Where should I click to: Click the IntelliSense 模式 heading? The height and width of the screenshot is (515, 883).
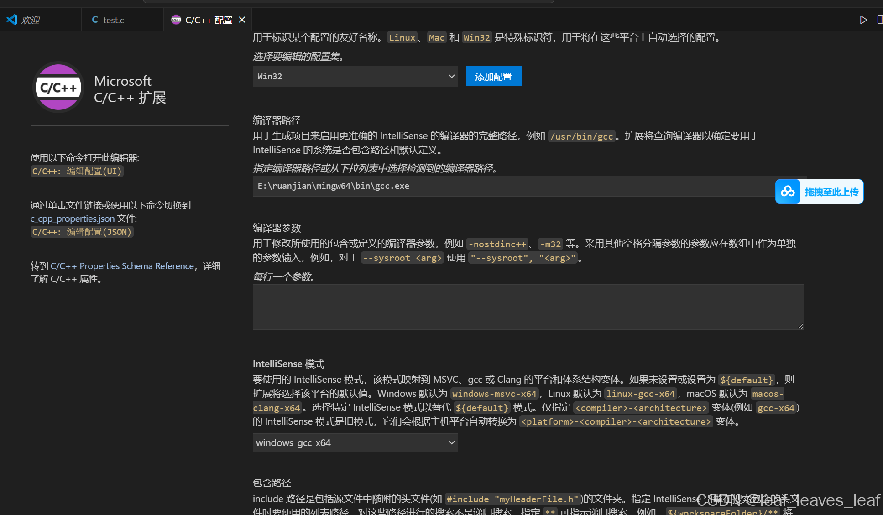[288, 364]
